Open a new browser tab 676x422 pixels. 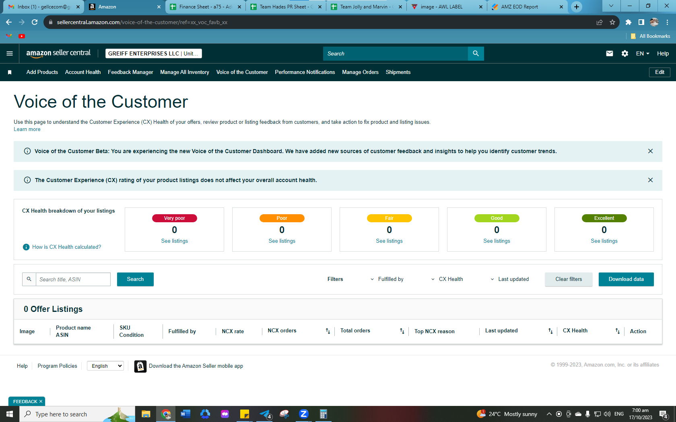pyautogui.click(x=577, y=7)
